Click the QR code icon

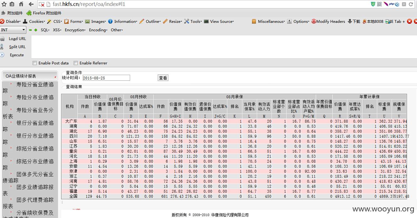(x=379, y=4)
